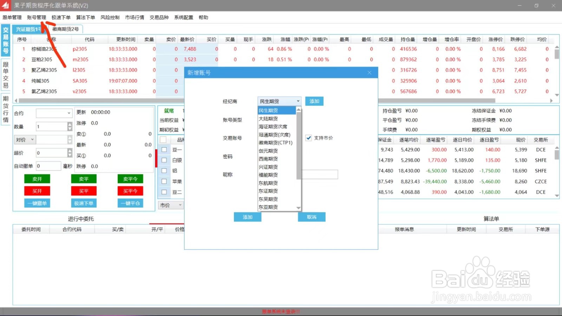Choose 东吴期货 from broker list
Screen dimensions: 562x316
click(x=277, y=199)
